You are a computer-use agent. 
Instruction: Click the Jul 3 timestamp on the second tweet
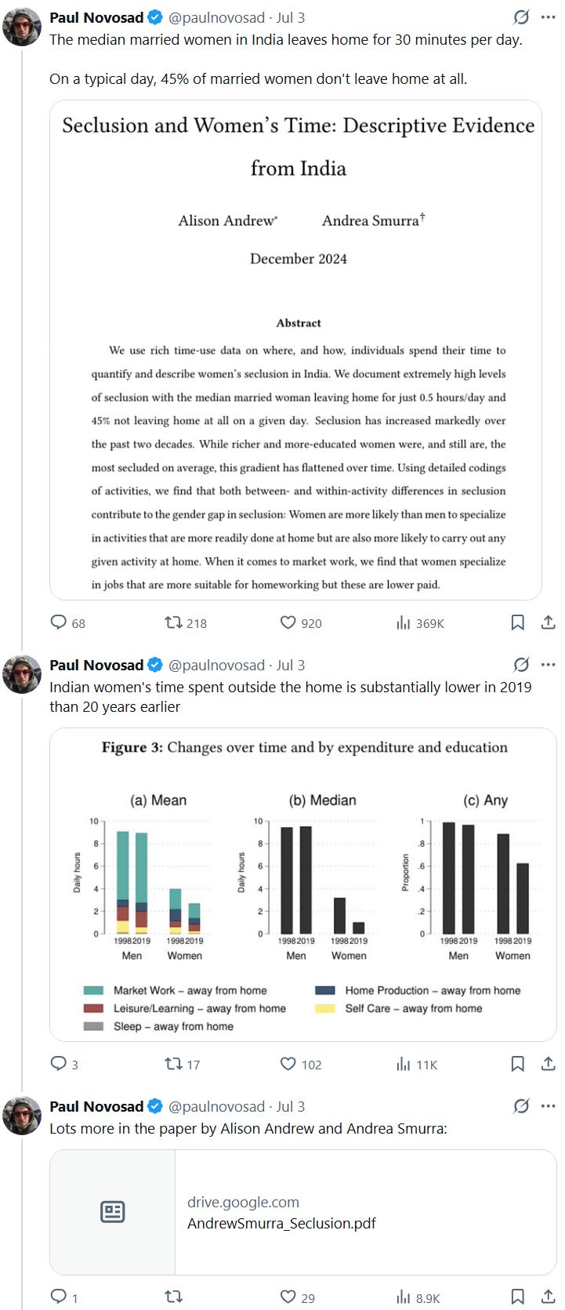click(291, 665)
